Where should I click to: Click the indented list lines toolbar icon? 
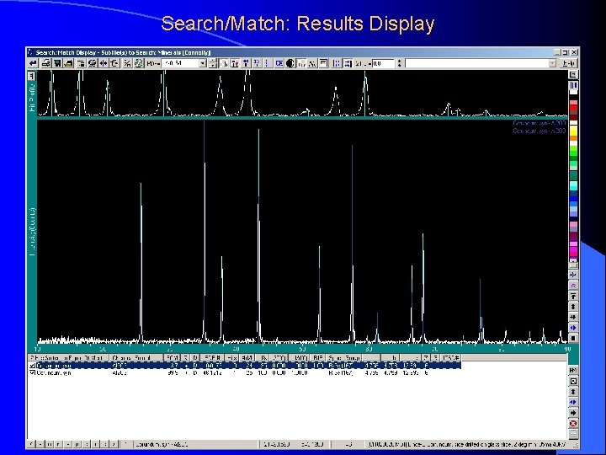click(81, 63)
